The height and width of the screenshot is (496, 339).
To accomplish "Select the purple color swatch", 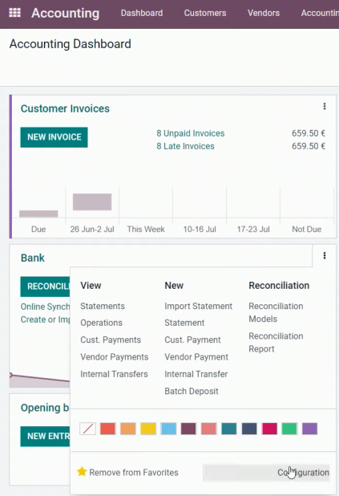I will pos(309,429).
